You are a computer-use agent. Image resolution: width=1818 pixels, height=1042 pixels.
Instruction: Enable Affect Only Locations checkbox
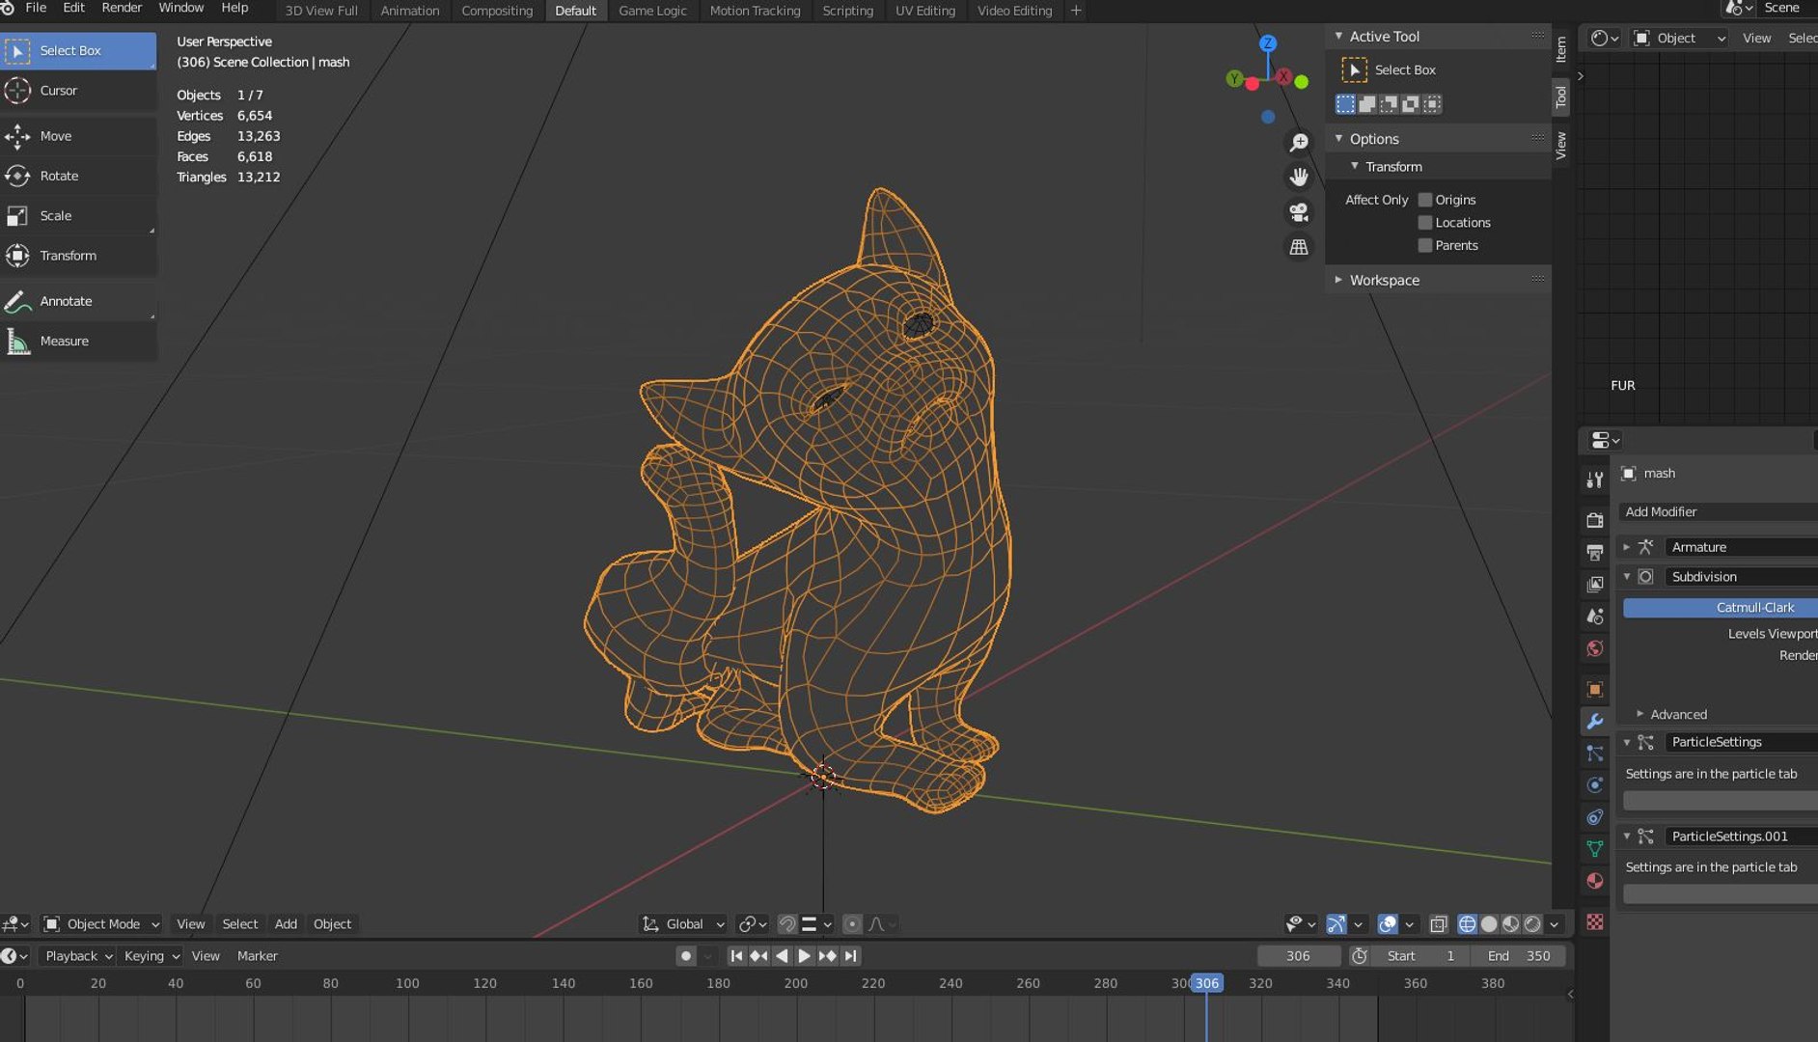pos(1424,223)
